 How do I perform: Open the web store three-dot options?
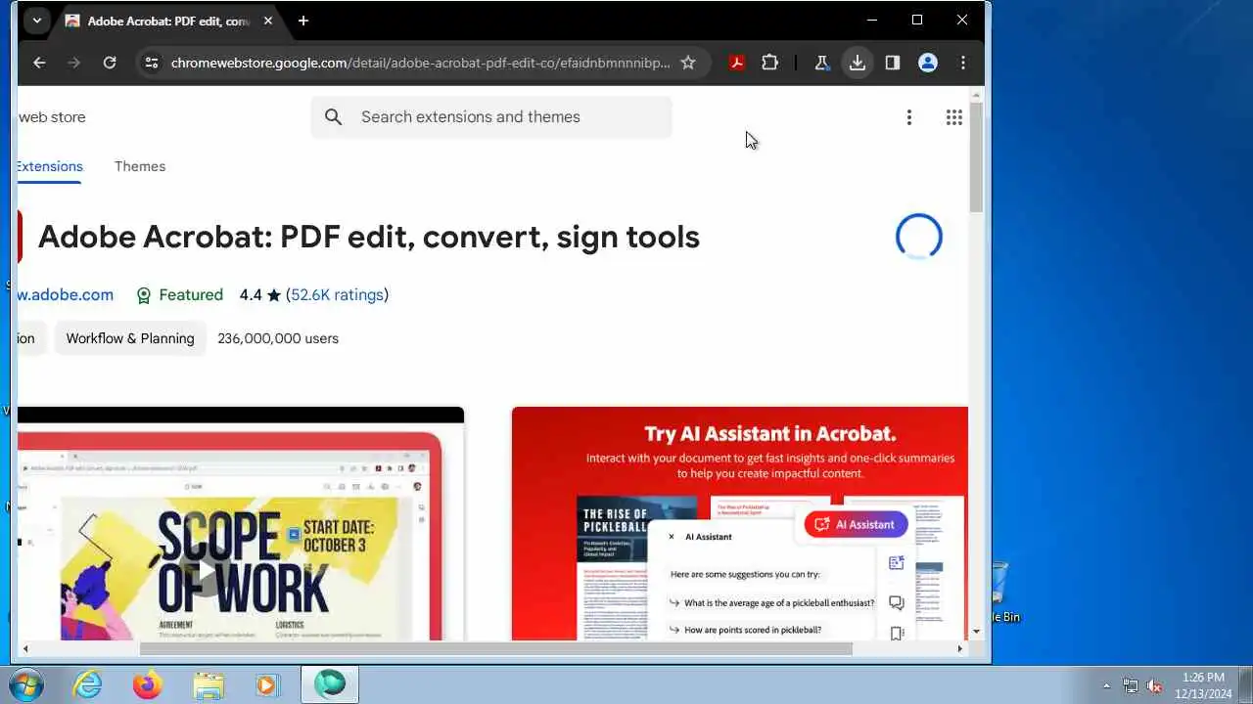909,117
